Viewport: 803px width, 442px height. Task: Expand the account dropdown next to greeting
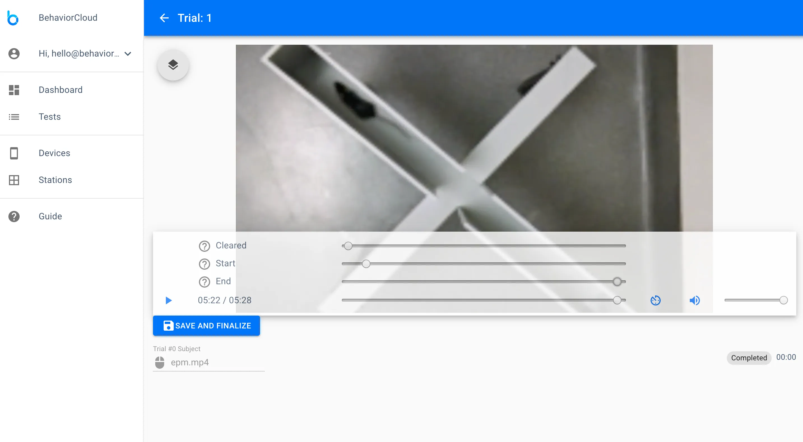click(x=127, y=53)
